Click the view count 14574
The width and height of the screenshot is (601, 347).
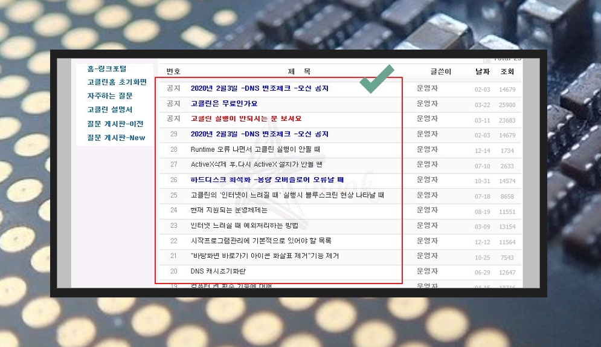pyautogui.click(x=507, y=181)
